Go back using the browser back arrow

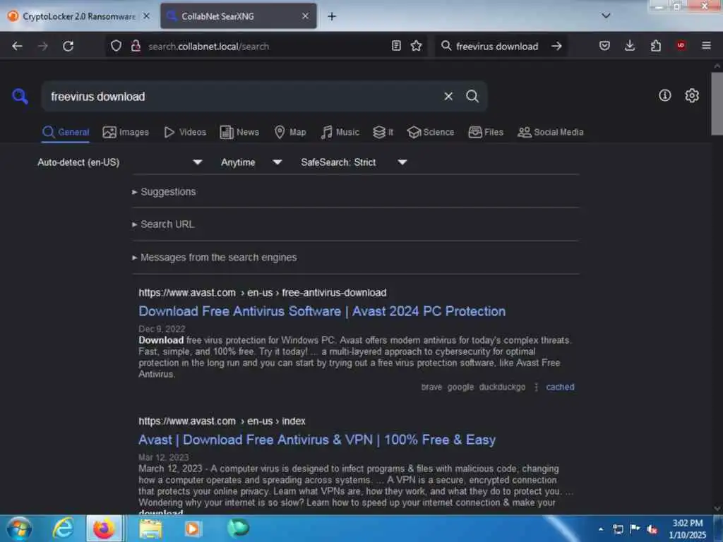(17, 46)
